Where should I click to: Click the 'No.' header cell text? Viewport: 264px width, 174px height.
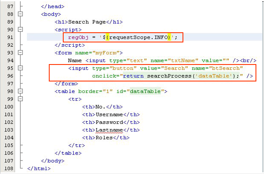click(x=101, y=107)
